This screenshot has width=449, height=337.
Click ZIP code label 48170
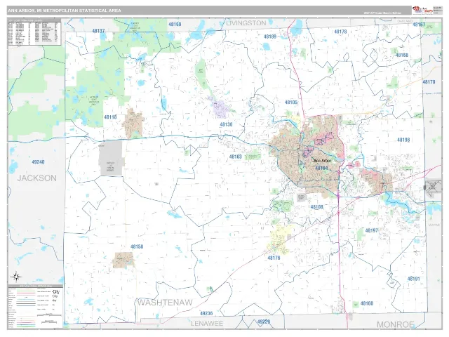(x=429, y=82)
